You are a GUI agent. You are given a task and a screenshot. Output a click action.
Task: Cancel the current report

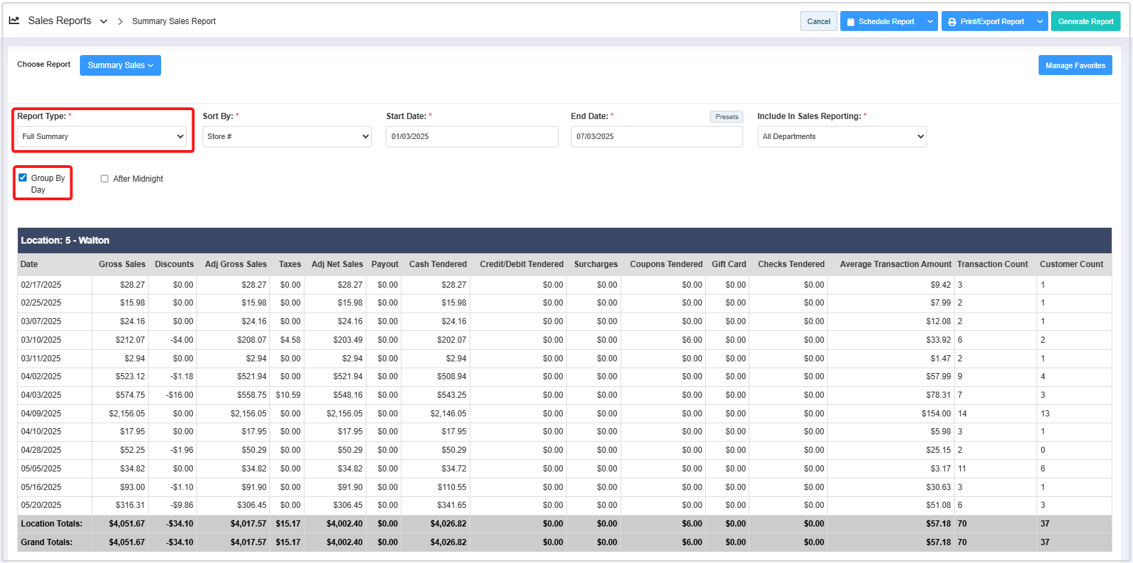818,21
